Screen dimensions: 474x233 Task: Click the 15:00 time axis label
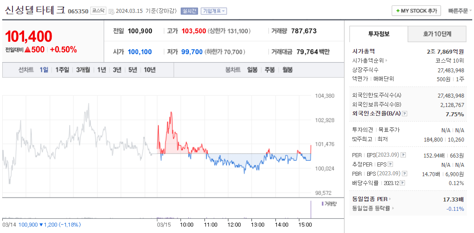[305, 225]
